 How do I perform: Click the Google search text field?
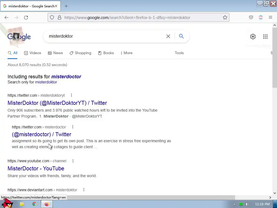coord(106,36)
